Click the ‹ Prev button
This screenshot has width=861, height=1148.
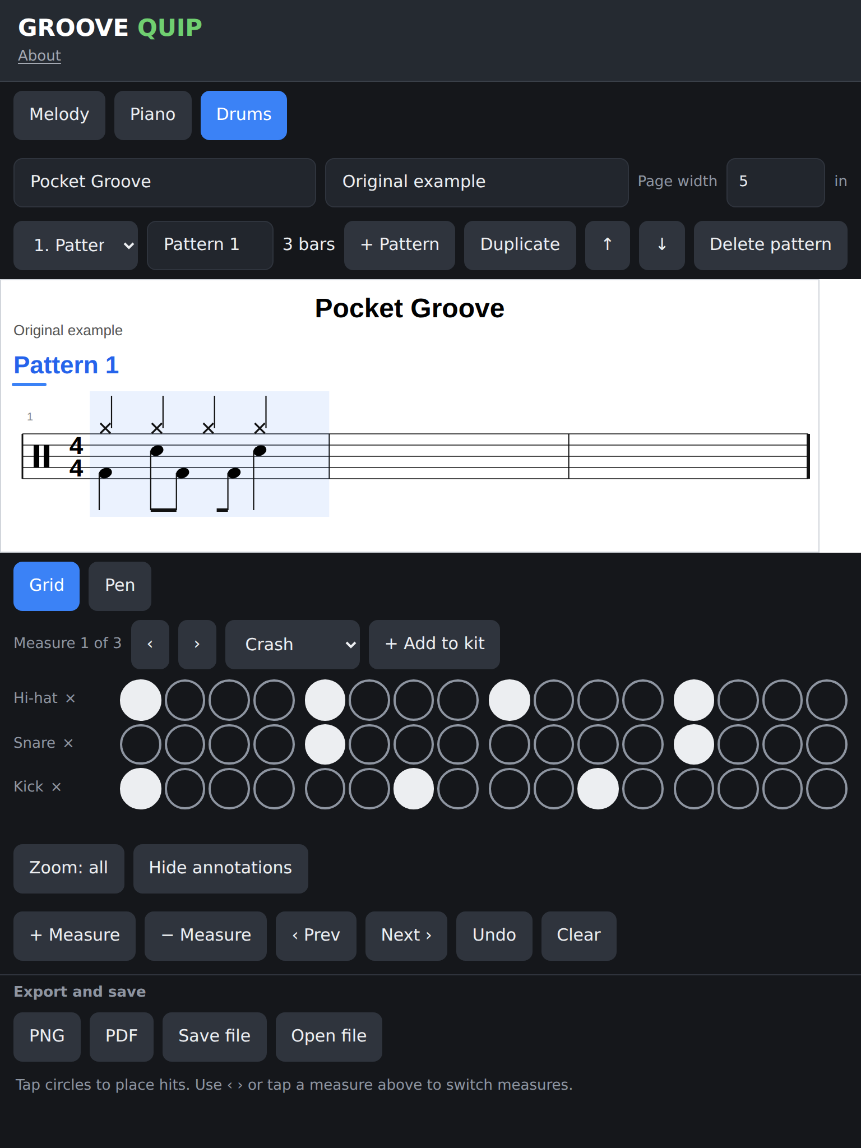(316, 936)
